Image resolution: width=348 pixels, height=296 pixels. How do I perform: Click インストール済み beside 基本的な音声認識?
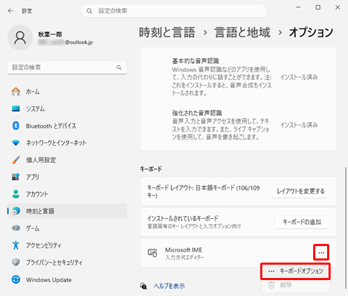[x=299, y=77]
